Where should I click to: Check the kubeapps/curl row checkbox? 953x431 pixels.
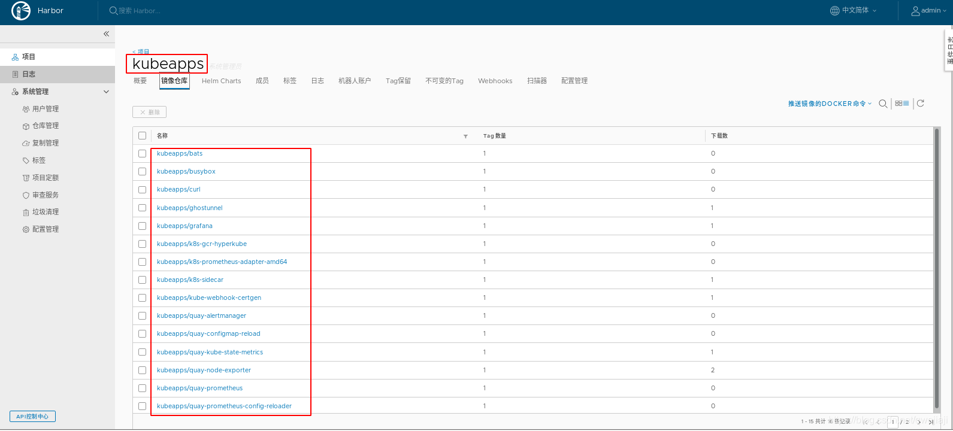click(142, 190)
